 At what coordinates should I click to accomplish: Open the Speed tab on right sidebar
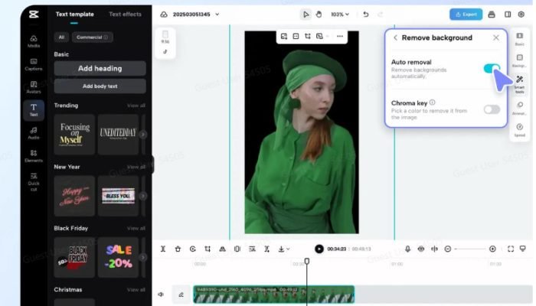pos(520,130)
